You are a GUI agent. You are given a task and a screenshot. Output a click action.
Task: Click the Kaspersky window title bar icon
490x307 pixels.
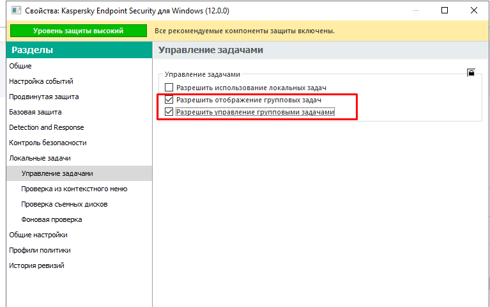click(16, 10)
